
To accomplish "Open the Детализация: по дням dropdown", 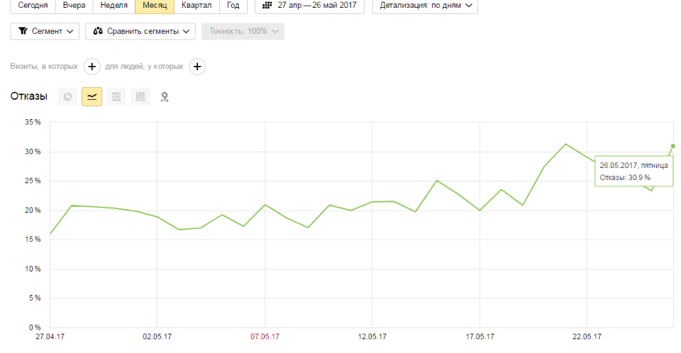I will (x=425, y=6).
